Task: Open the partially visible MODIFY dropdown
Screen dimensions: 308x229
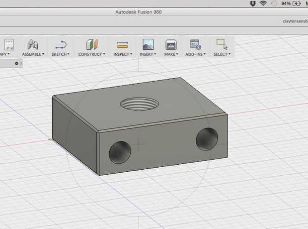Action: click(4, 54)
